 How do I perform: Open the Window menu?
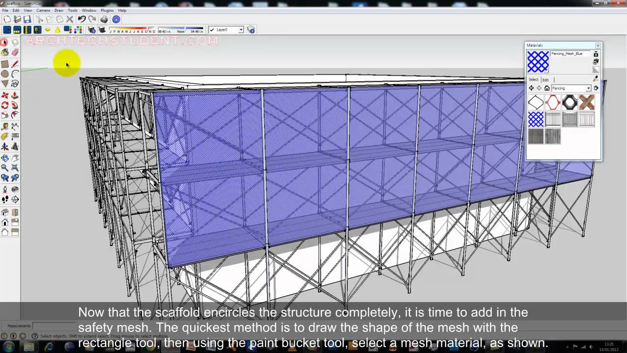[x=89, y=10]
